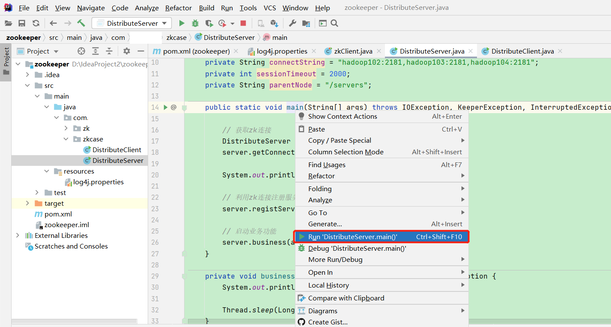Choose Debug 'DistributeServer.main()' in context menu
This screenshot has width=611, height=327.
[381, 248]
